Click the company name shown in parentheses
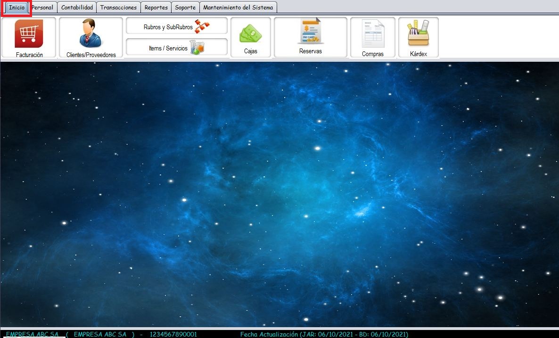Screen dimensions: 559x338 (100, 334)
